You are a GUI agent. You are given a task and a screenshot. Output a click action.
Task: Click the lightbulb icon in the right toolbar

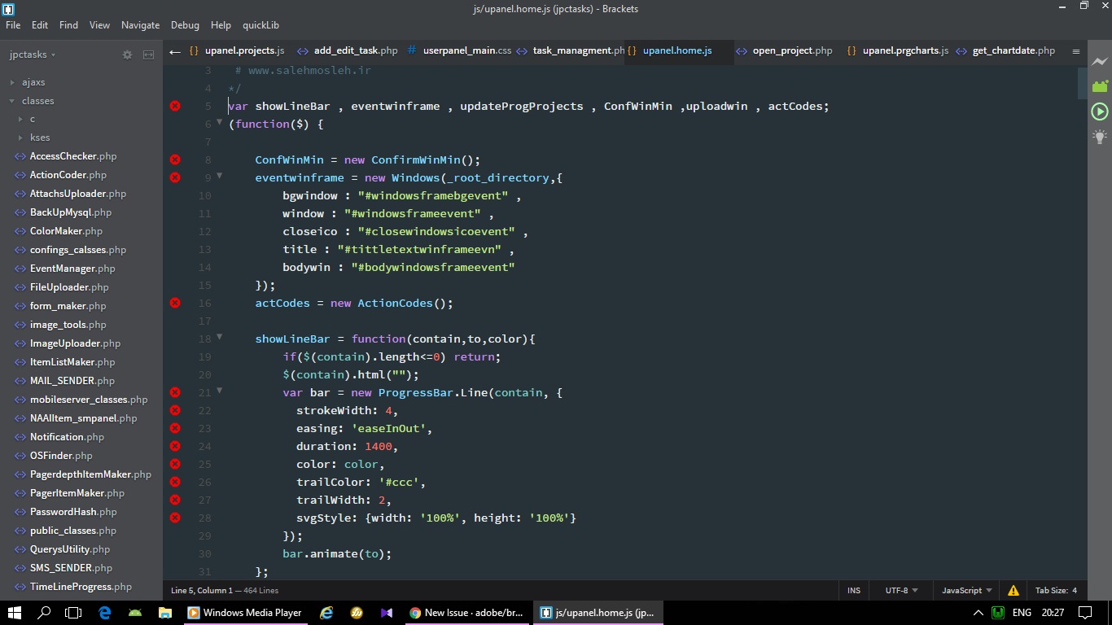click(x=1100, y=138)
